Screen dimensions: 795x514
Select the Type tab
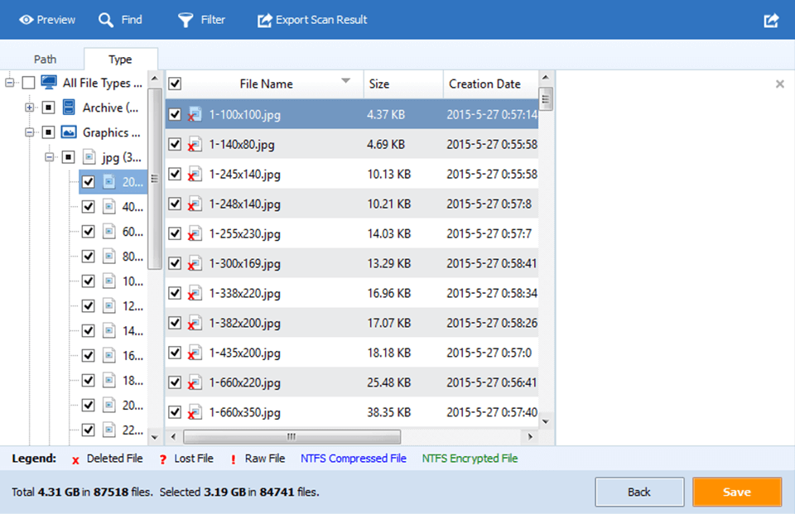[120, 59]
